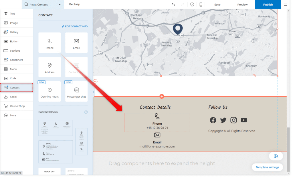Image resolution: width=293 pixels, height=178 pixels.
Task: Click the YouTube icon in footer
Action: (x=244, y=120)
